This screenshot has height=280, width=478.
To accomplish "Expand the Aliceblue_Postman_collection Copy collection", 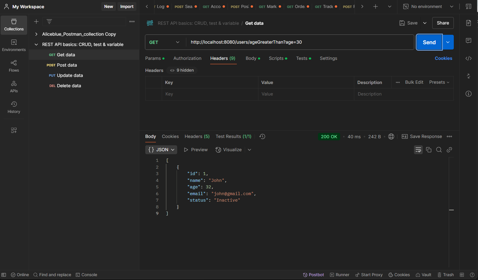I will [x=36, y=34].
